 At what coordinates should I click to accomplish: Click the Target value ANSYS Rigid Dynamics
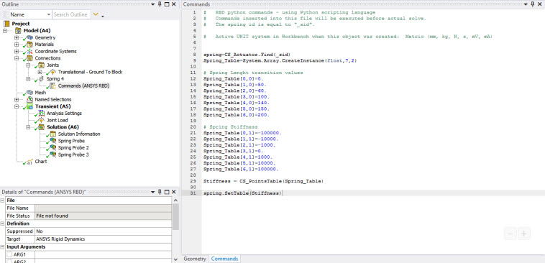[103, 239]
